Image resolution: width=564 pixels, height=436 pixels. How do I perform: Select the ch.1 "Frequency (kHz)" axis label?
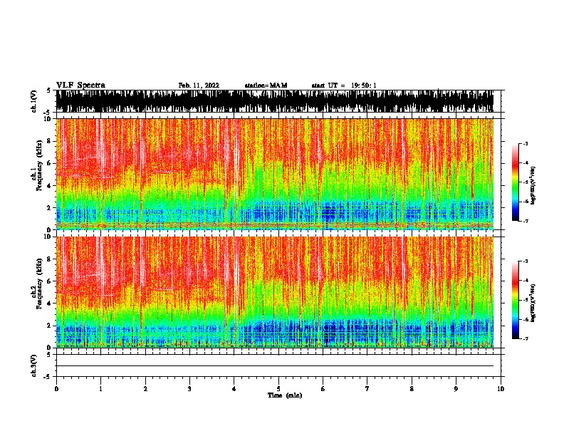tap(40, 165)
